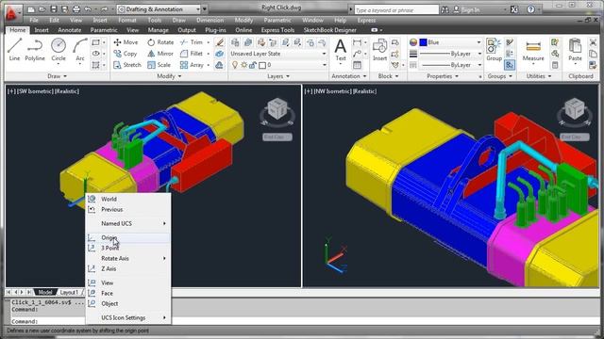The image size is (604, 339).
Task: Select the Line tool
Action: pos(14,50)
